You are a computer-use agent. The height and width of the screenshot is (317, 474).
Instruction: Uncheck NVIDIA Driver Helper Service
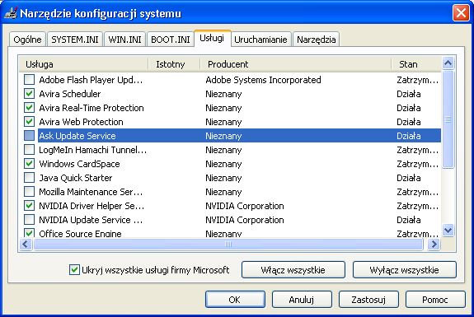[29, 206]
